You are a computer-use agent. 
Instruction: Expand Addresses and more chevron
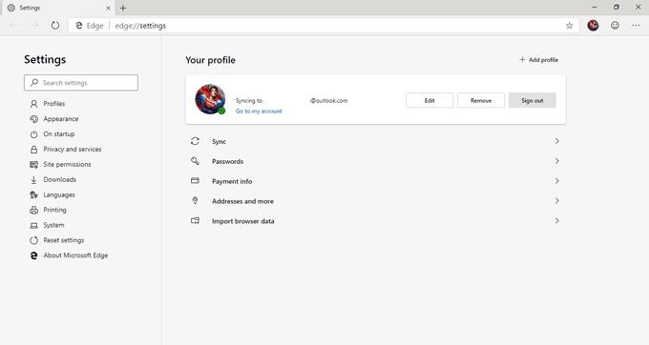click(557, 201)
